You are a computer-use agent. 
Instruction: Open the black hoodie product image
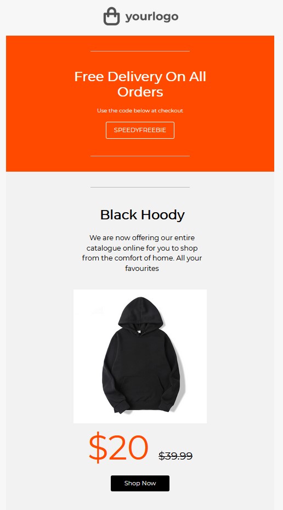coord(140,356)
